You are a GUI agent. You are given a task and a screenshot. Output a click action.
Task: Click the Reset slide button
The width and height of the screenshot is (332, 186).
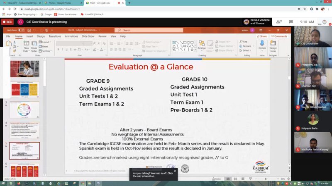point(44,46)
